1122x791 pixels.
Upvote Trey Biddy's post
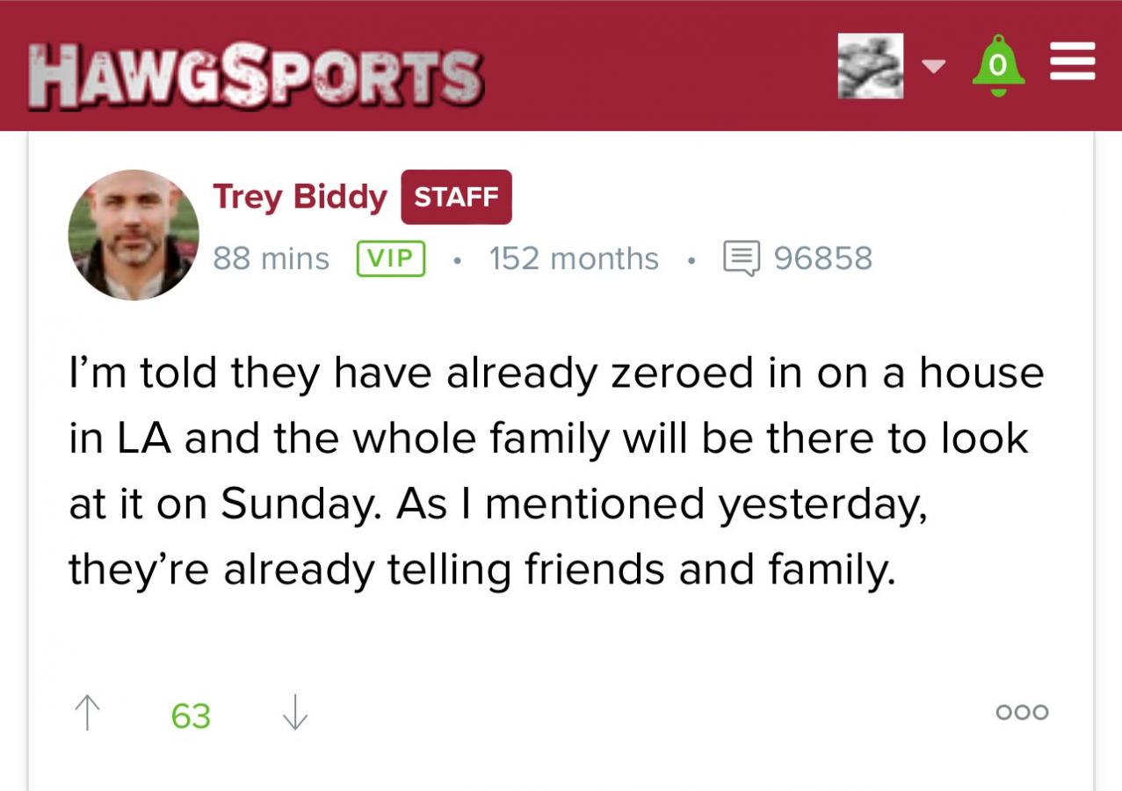point(87,713)
